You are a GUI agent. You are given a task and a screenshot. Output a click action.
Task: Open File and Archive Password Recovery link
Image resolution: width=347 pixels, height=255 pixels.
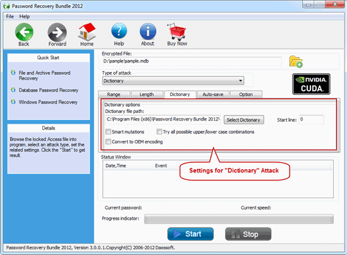44,76
